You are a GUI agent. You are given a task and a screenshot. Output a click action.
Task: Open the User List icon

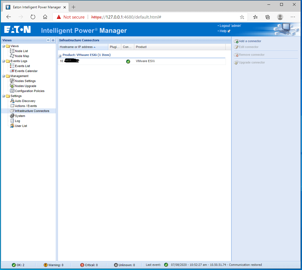12,126
